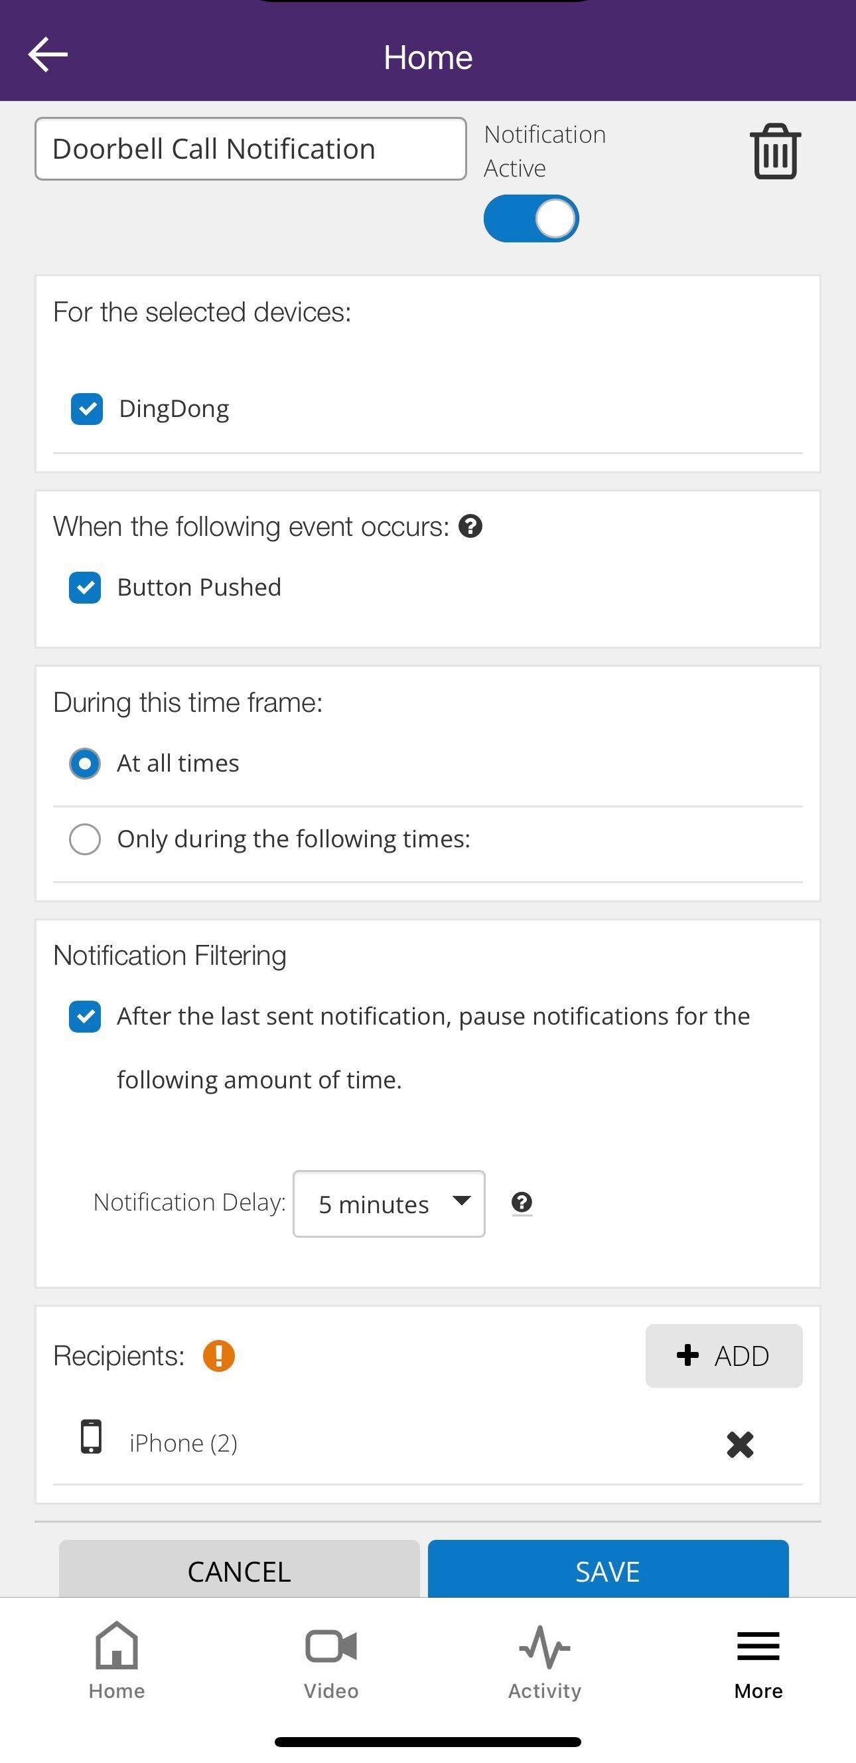Disable pause notifications filtering checkbox
856x1763 pixels.
point(85,1017)
